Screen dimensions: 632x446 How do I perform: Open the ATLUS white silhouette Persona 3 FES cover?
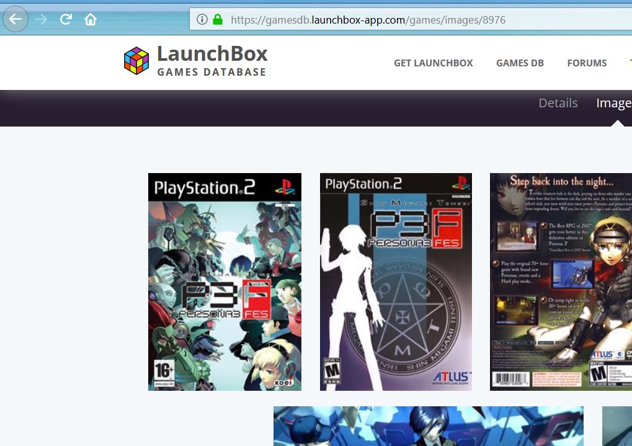pyautogui.click(x=396, y=282)
